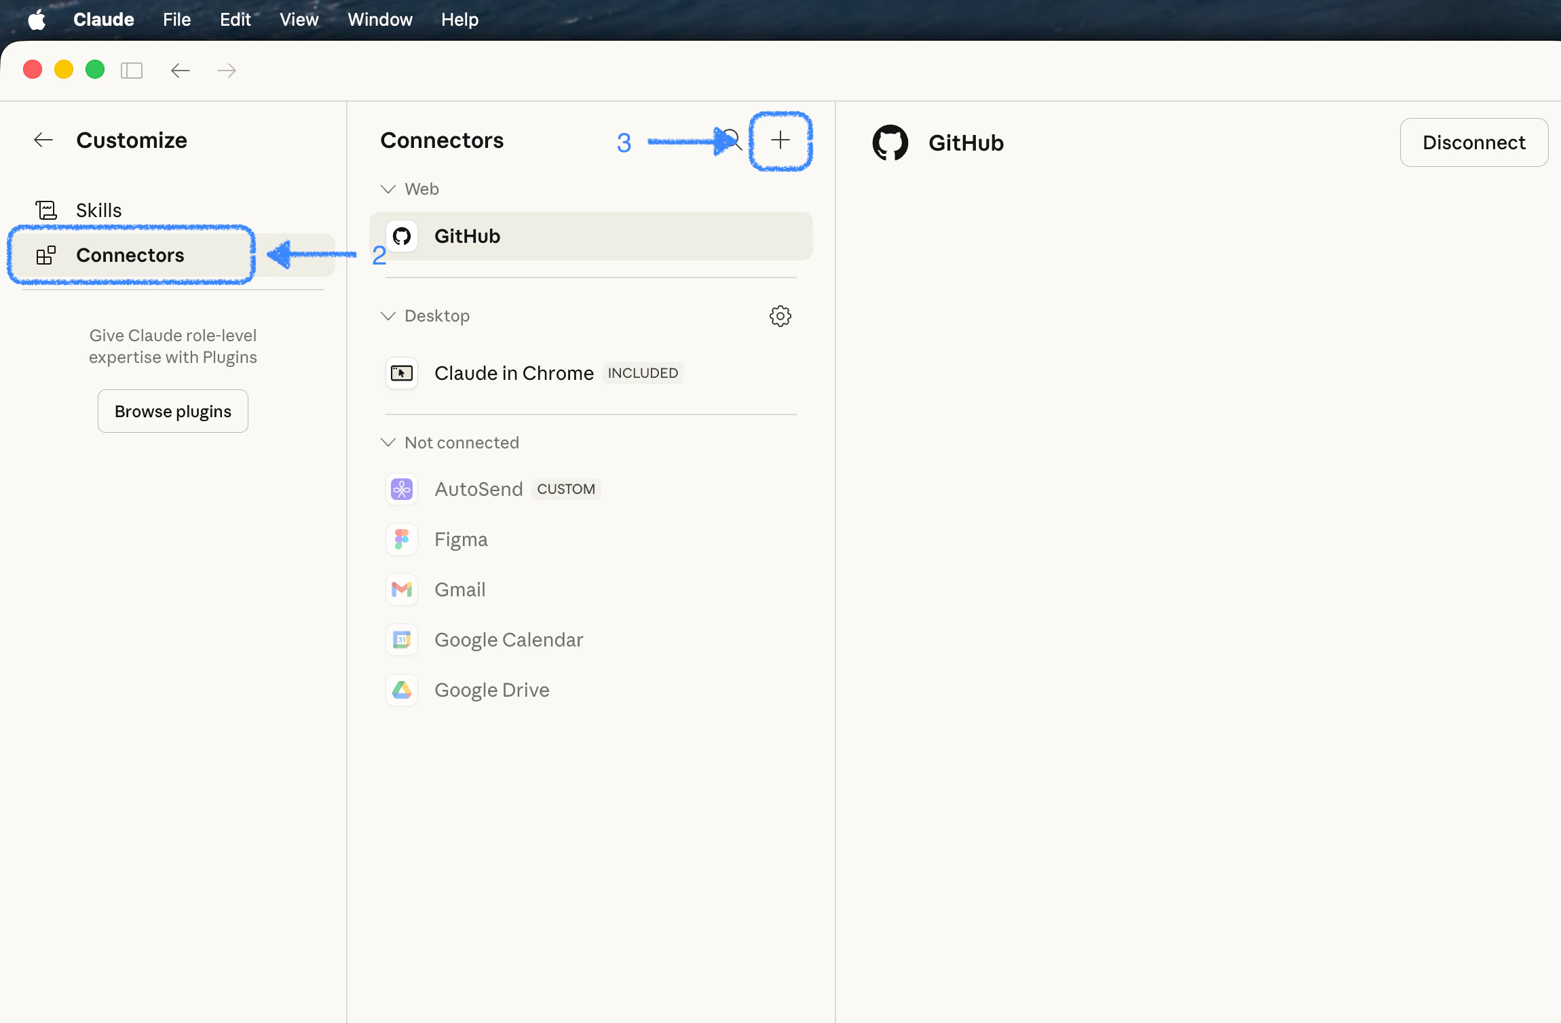
Task: Click the Disconnect button
Action: point(1473,143)
